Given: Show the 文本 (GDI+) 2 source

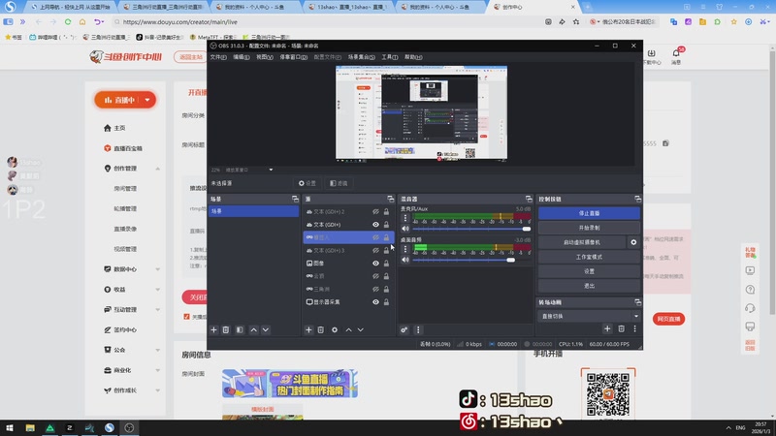Looking at the screenshot, I should [x=375, y=211].
